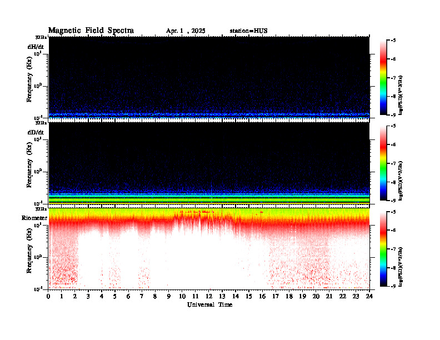
Task: Click the color bar beside the dH/dt panel
Action: pos(383,78)
